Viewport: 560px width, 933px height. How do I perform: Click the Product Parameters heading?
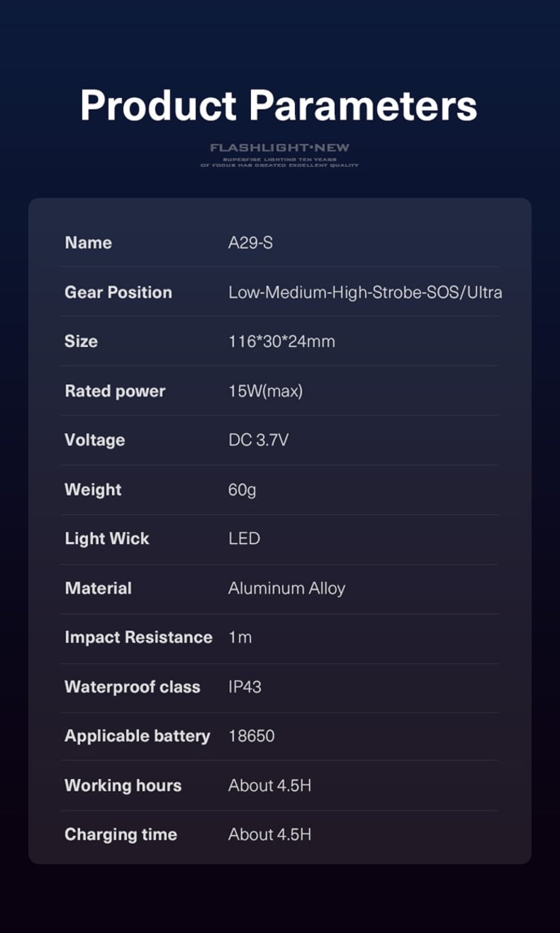[x=279, y=105]
